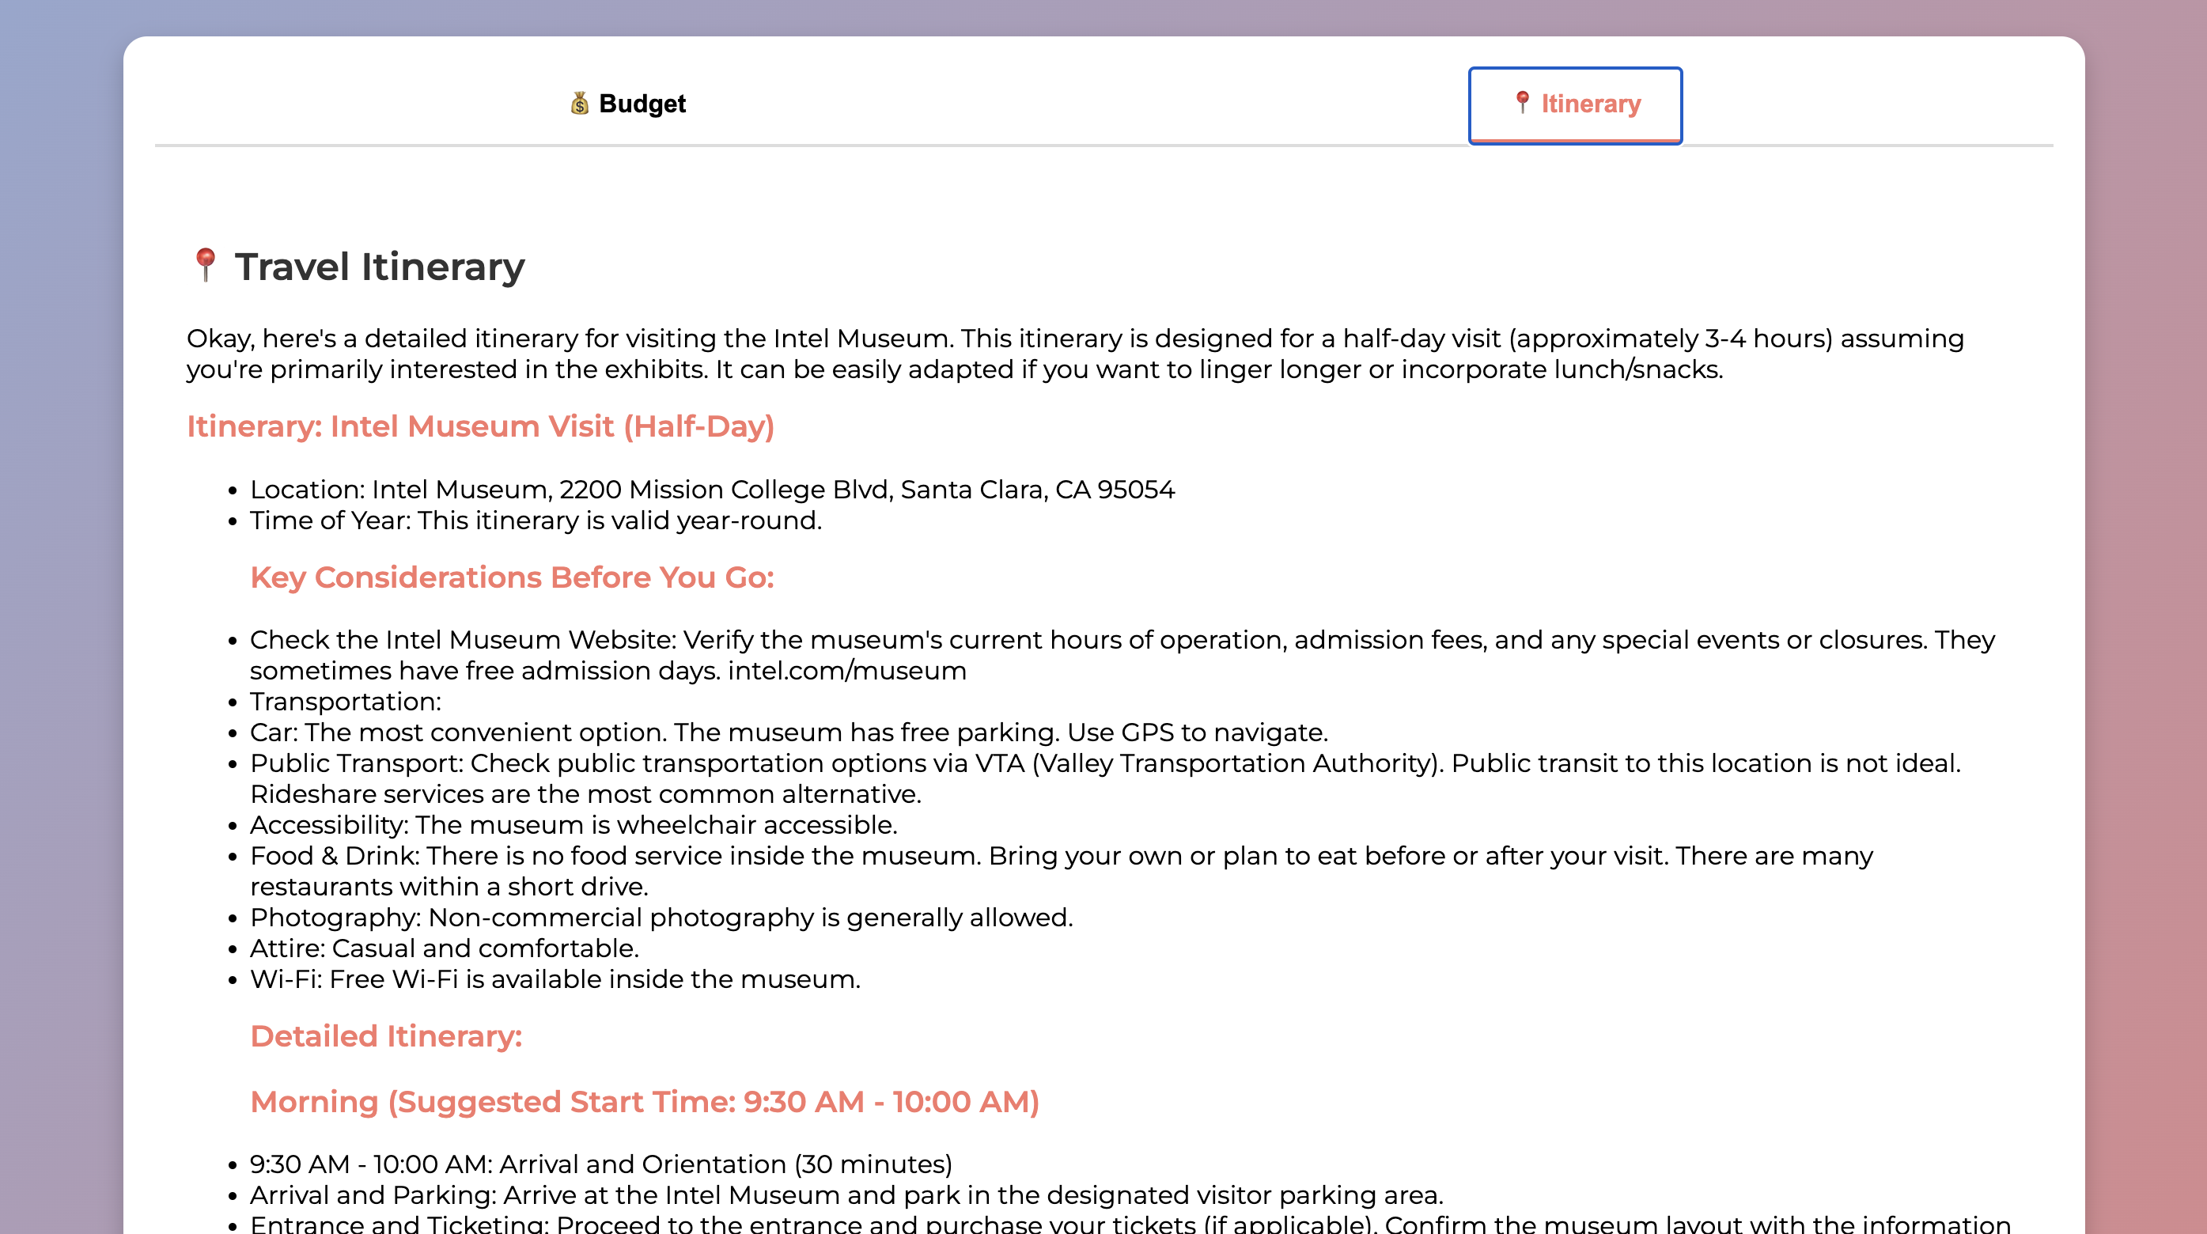
Task: Click the money bag icon beside Budget
Action: [x=580, y=104]
